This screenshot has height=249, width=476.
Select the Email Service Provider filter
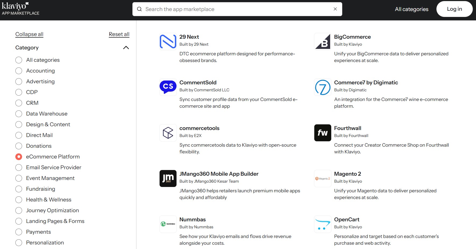pos(19,167)
